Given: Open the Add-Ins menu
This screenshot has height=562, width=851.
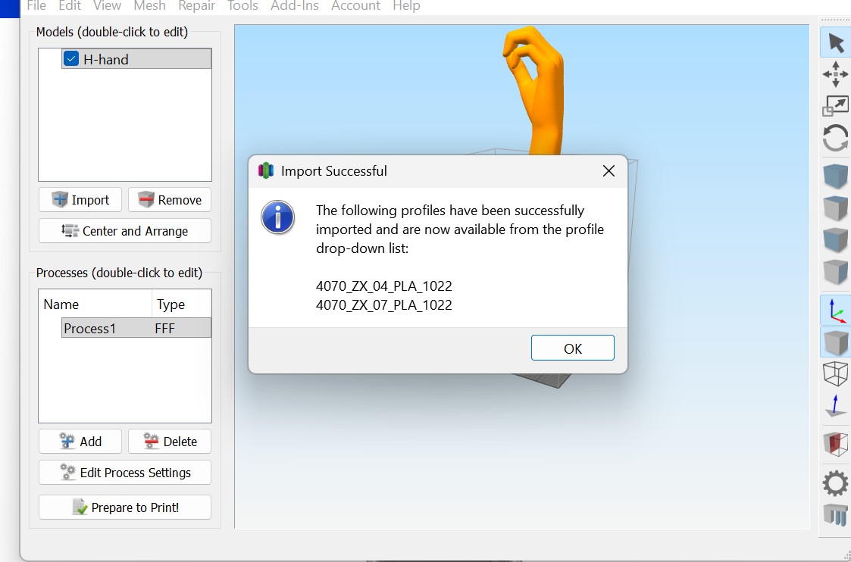Looking at the screenshot, I should coord(294,6).
